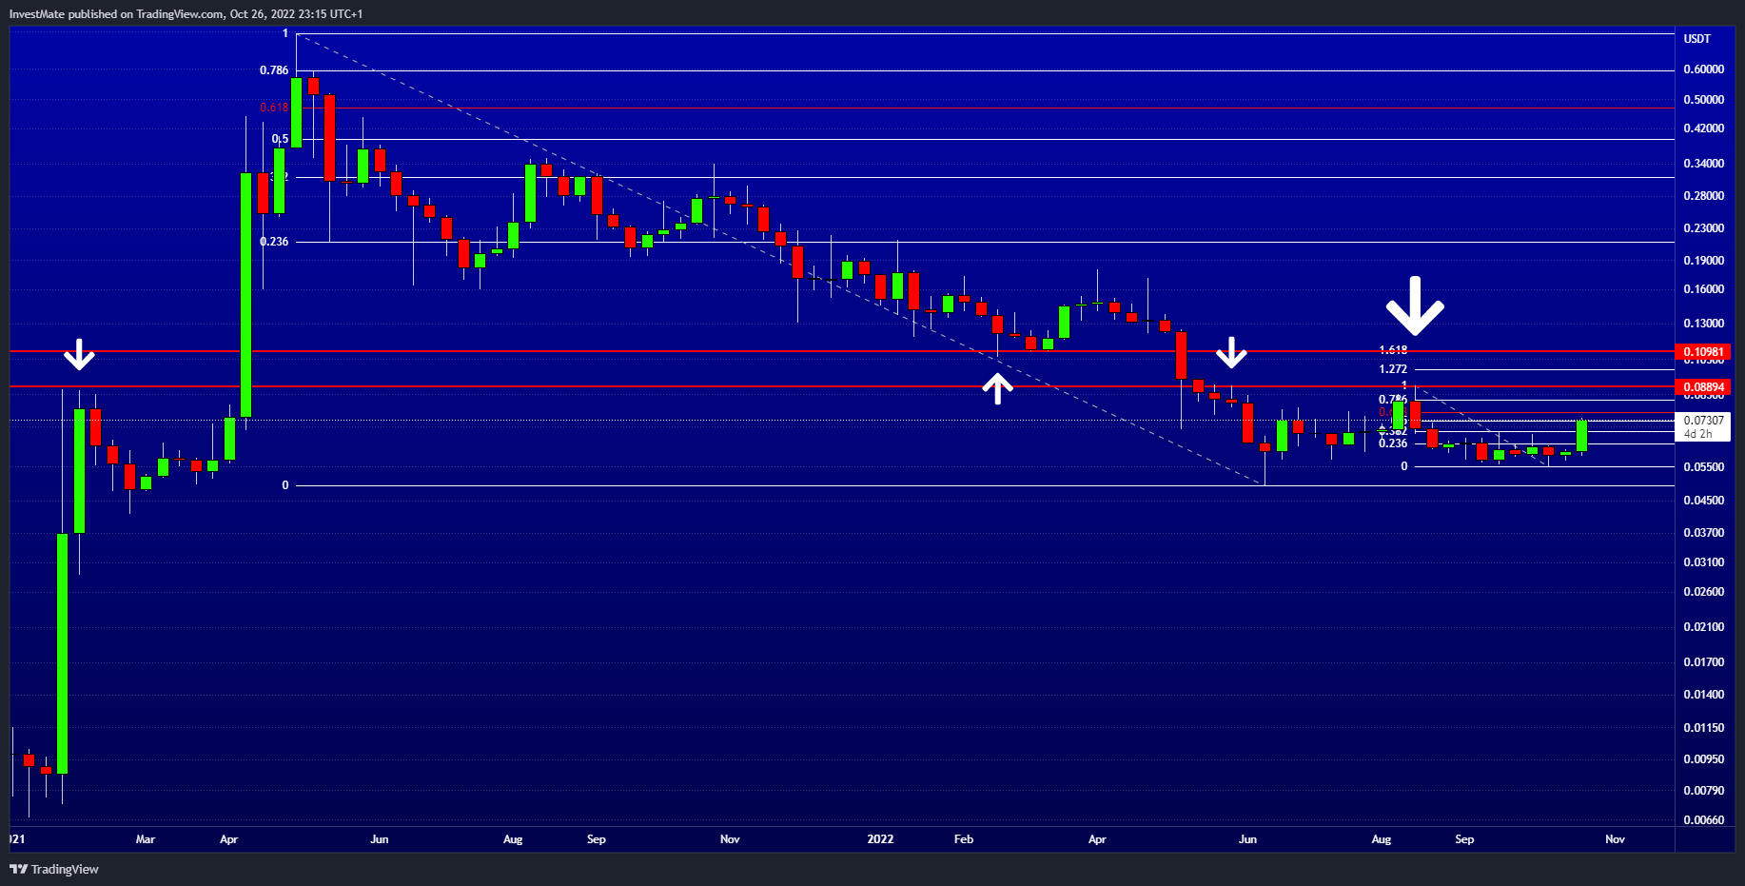Select the 0.03100 price axis label
The height and width of the screenshot is (886, 1745).
pos(1703,562)
